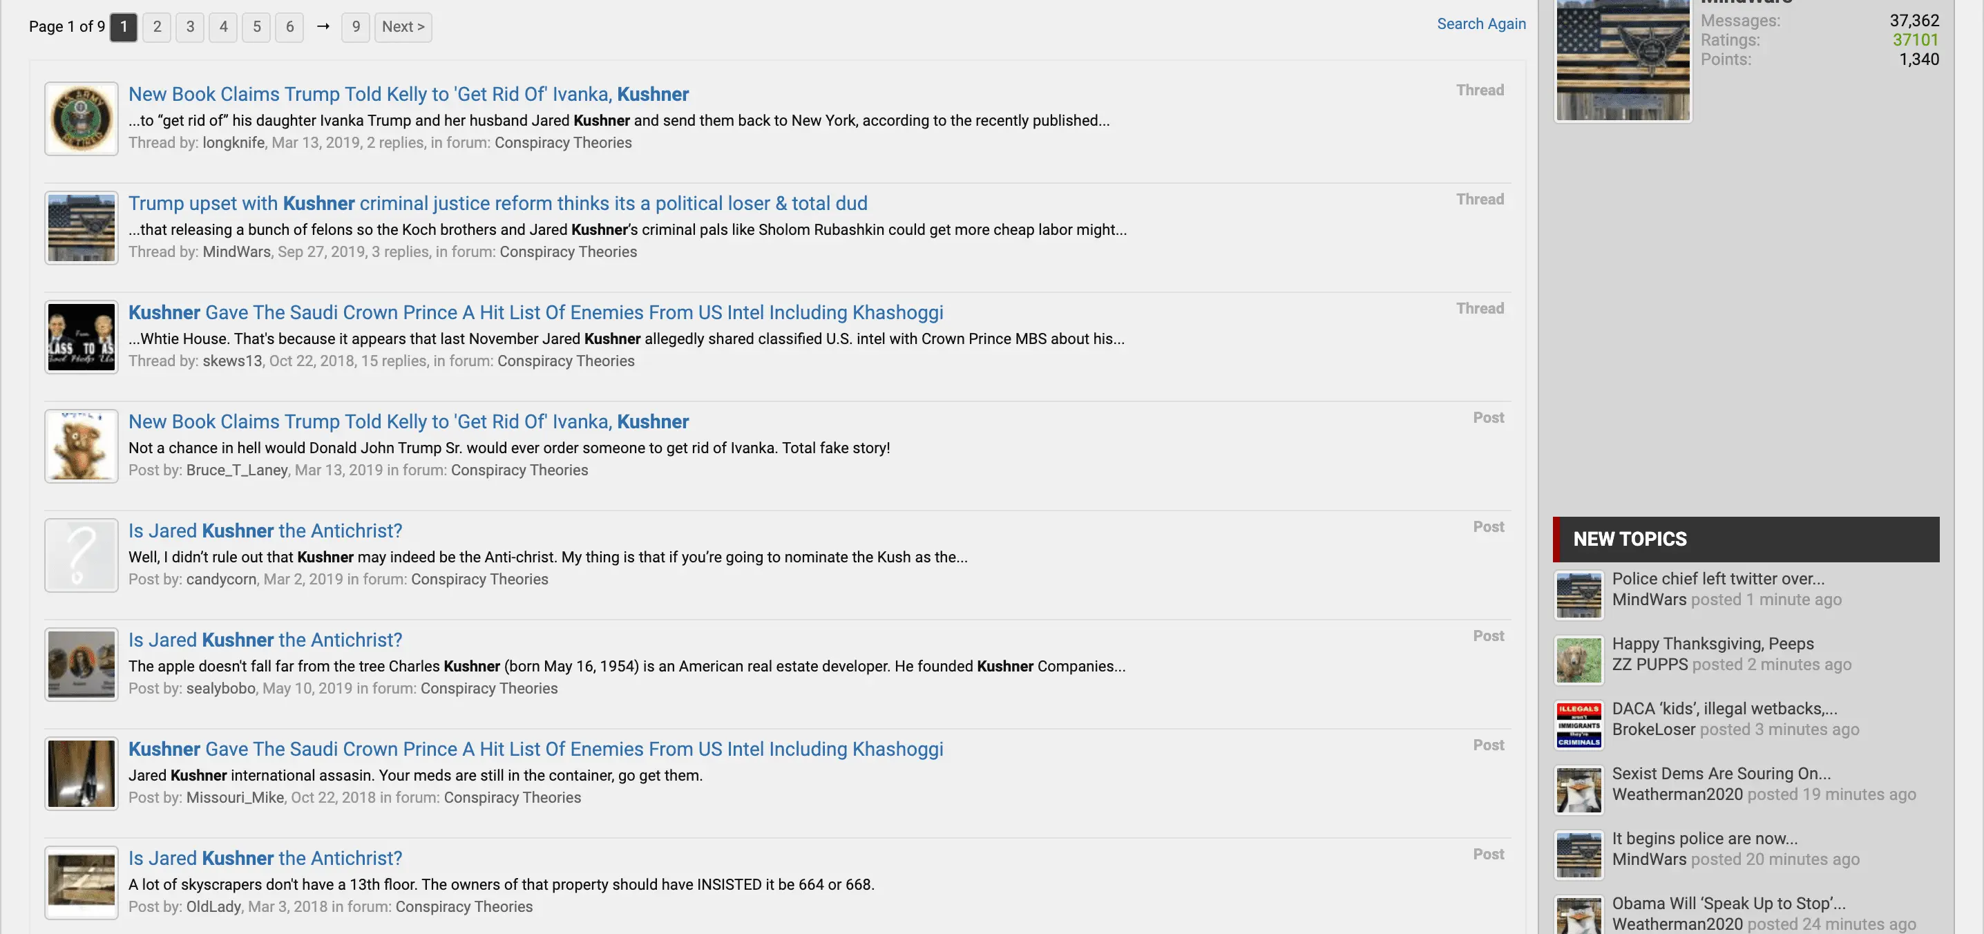Click longknife's Army seal avatar
1984x934 pixels.
point(81,119)
